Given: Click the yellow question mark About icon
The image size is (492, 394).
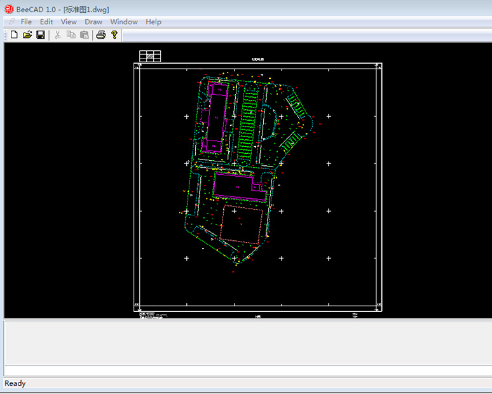Looking at the screenshot, I should pos(114,35).
